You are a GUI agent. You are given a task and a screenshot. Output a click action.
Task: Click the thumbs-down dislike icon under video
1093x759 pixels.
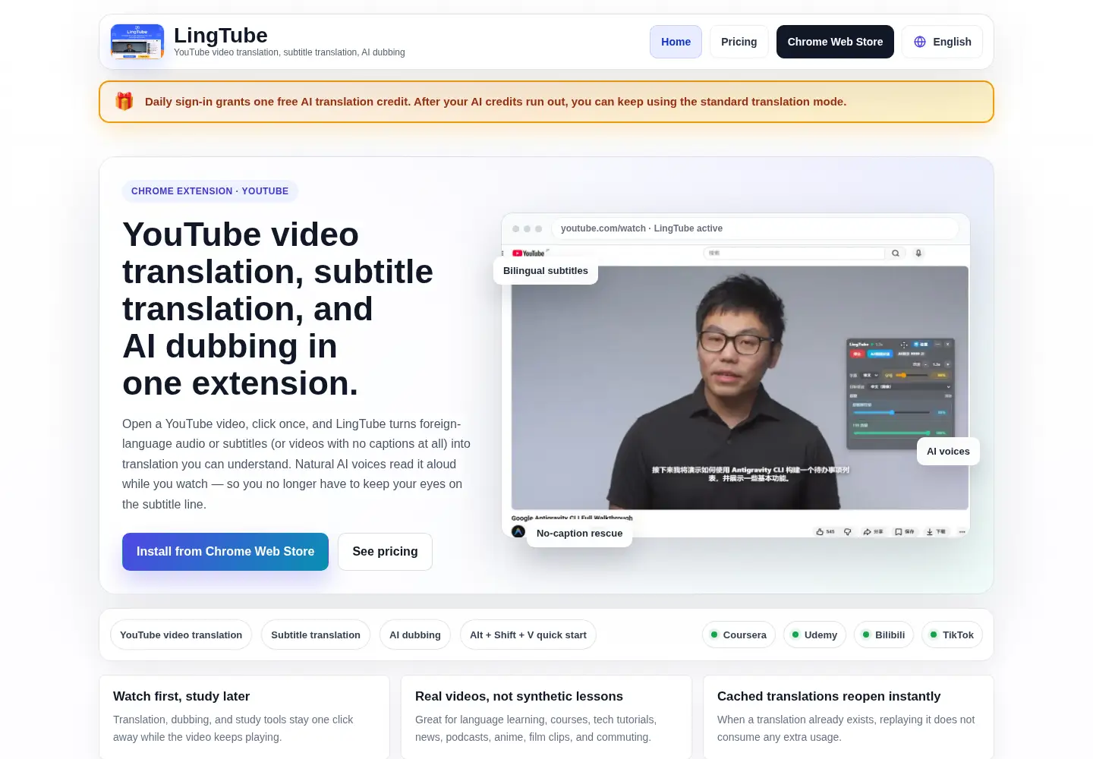pos(848,532)
